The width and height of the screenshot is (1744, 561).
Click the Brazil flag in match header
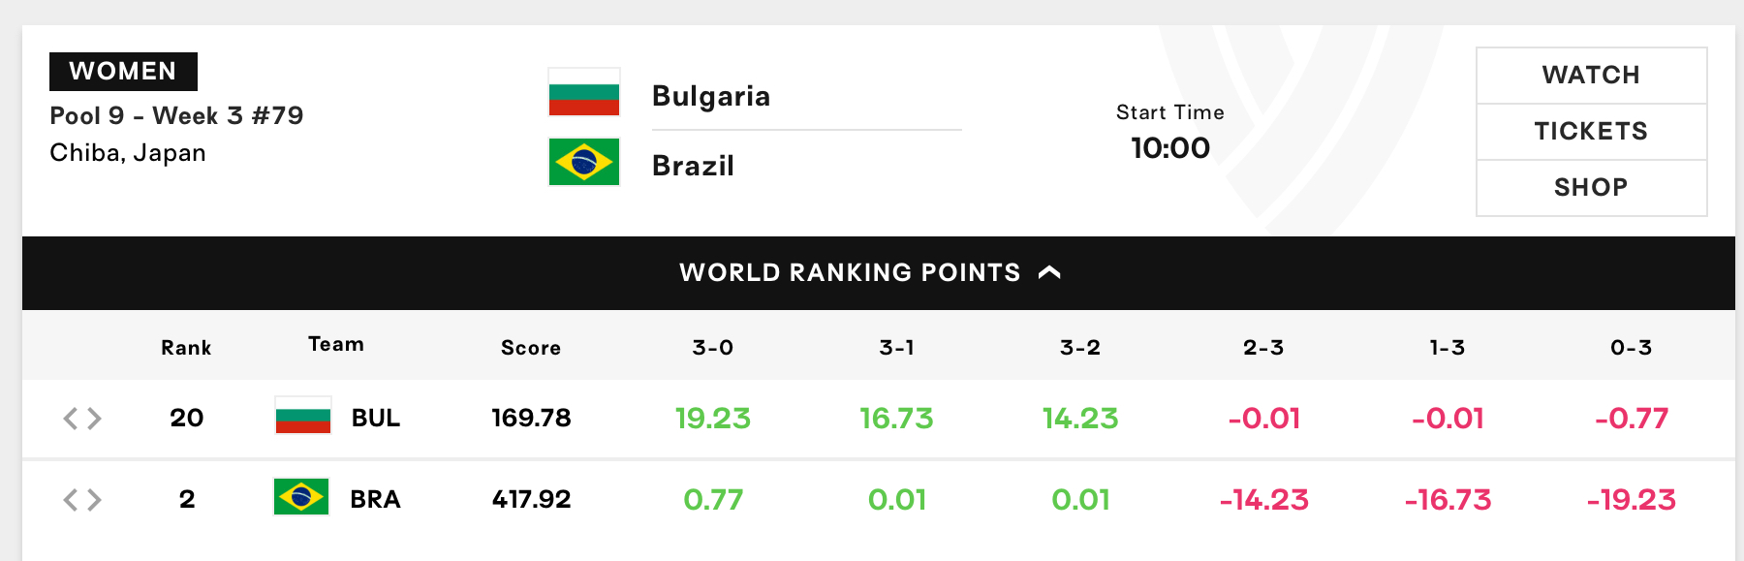point(583,162)
